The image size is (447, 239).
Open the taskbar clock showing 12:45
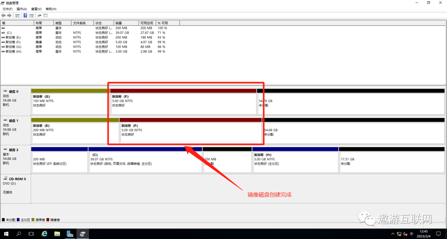[x=424, y=234]
